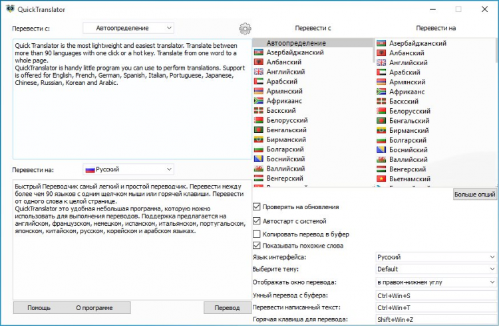Viewport: 499px width, 326px height.
Task: Edit Умный перевод с буфера hotkey Ctrl+Win+S
Action: [436, 296]
